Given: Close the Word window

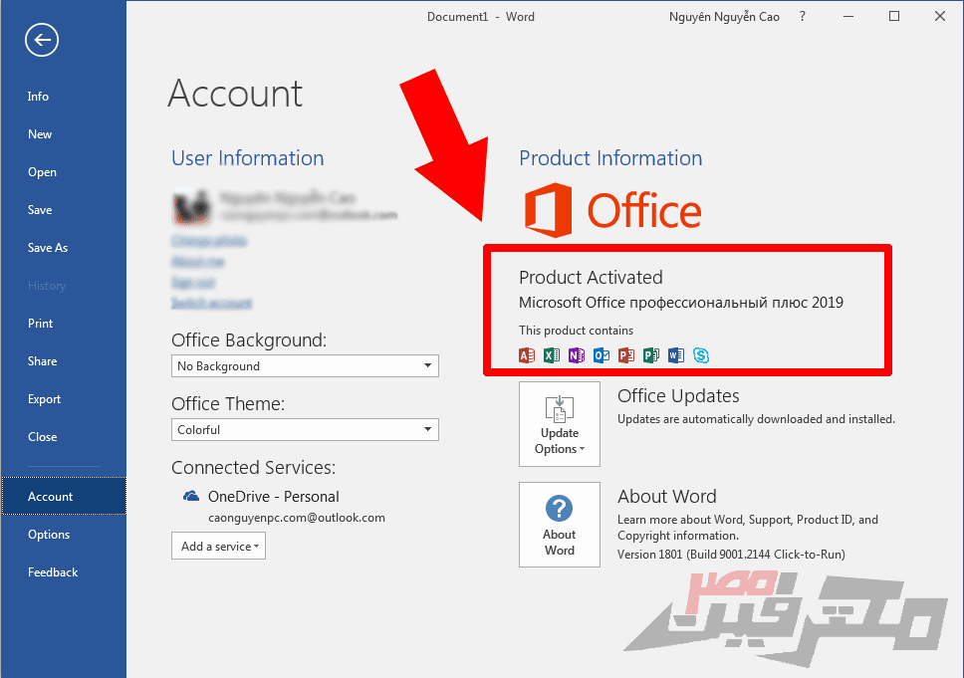Looking at the screenshot, I should 940,17.
